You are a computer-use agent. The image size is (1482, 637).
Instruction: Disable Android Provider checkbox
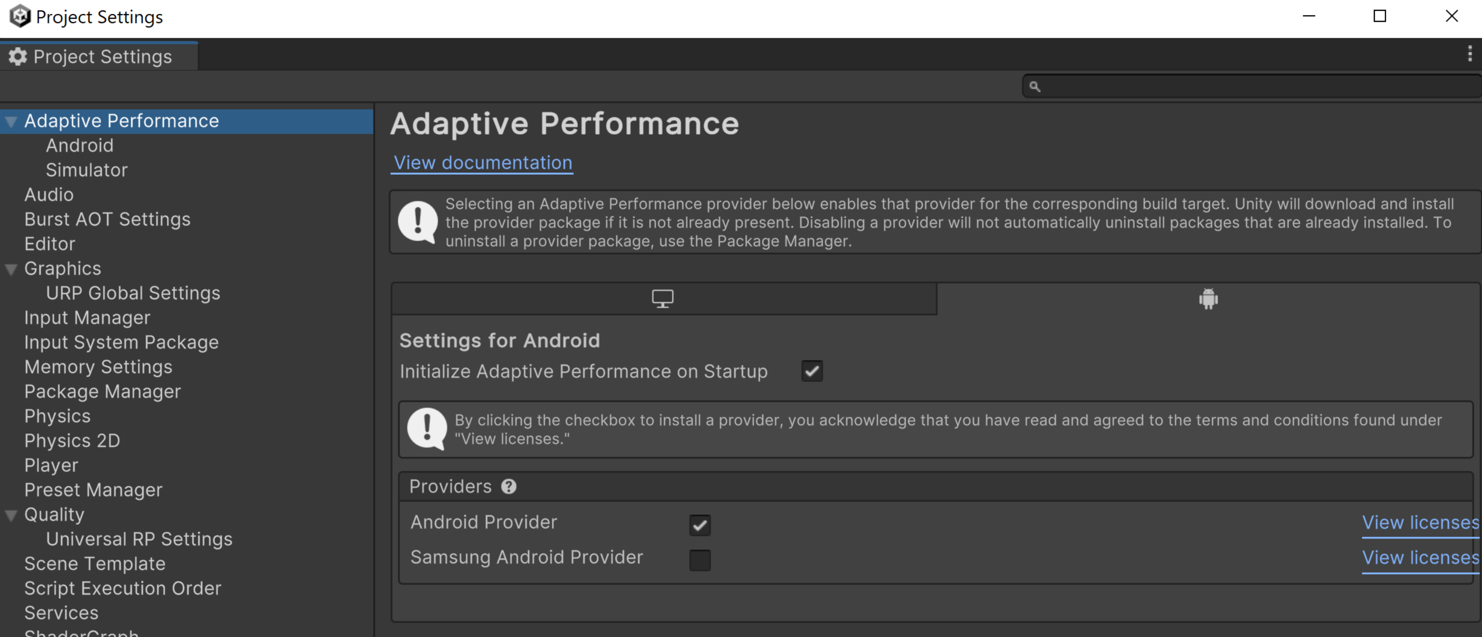[x=699, y=522]
